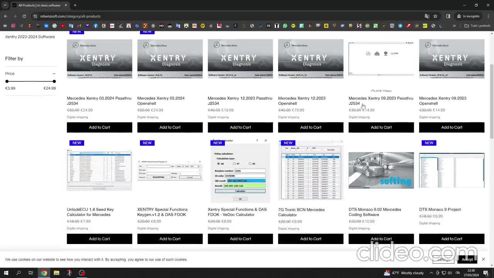
Task: View VeDoc Calculator product thumbnail
Action: point(240,170)
